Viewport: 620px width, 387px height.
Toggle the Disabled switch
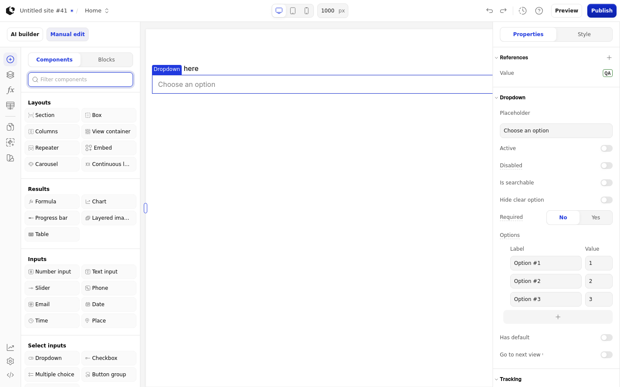pos(606,166)
